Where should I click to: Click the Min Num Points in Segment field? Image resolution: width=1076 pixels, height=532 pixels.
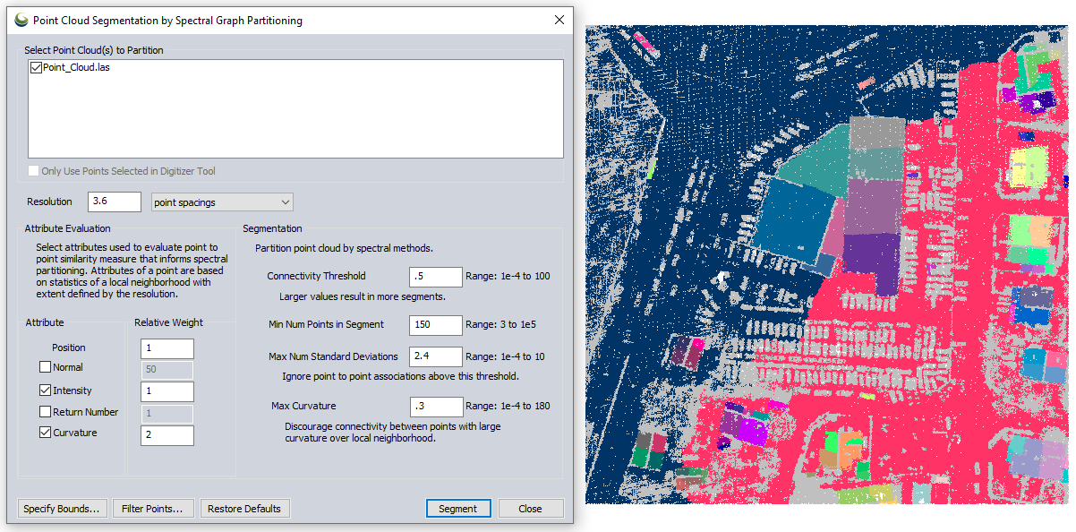pyautogui.click(x=436, y=324)
